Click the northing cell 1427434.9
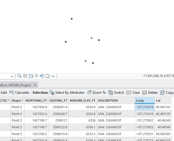Image resolution: width=174 pixels, height=141 pixels. [x=36, y=107]
